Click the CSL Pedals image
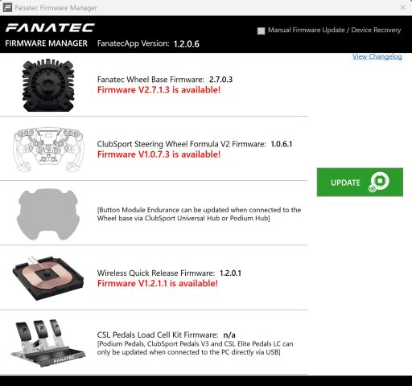This screenshot has width=412, height=386. click(48, 343)
